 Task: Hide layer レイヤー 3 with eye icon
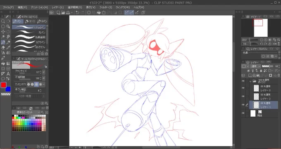243,88
